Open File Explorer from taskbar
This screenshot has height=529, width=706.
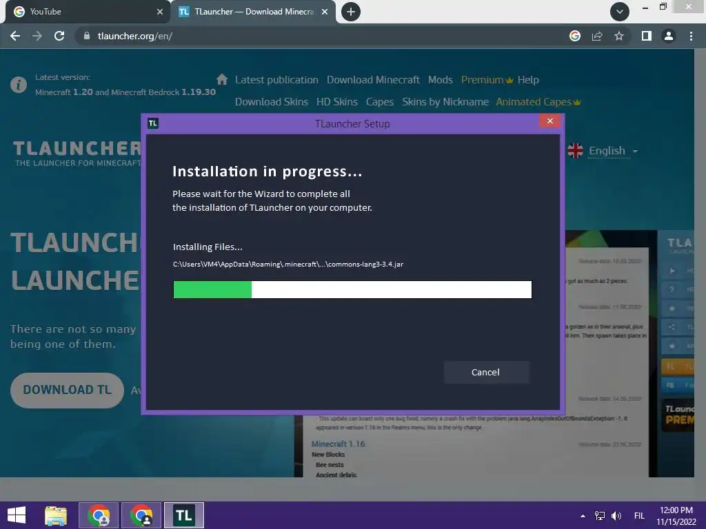click(x=56, y=515)
